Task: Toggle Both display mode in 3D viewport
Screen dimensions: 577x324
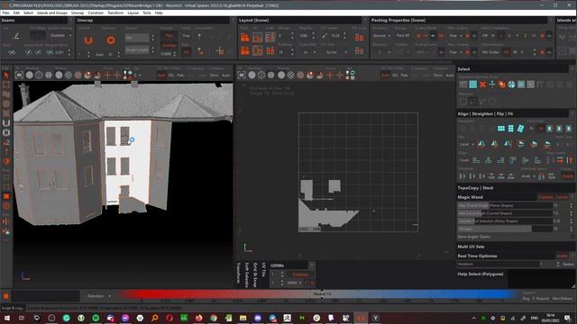Action: (x=161, y=76)
